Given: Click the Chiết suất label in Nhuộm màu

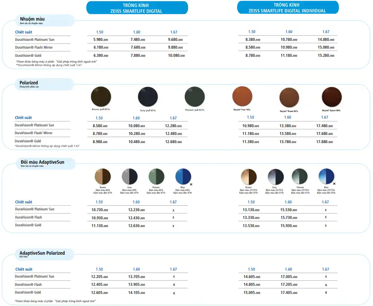Looking at the screenshot, I should [24, 32].
